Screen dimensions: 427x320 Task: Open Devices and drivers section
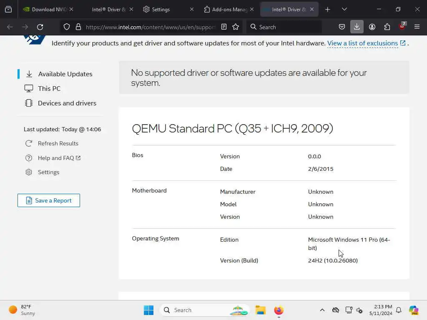67,103
